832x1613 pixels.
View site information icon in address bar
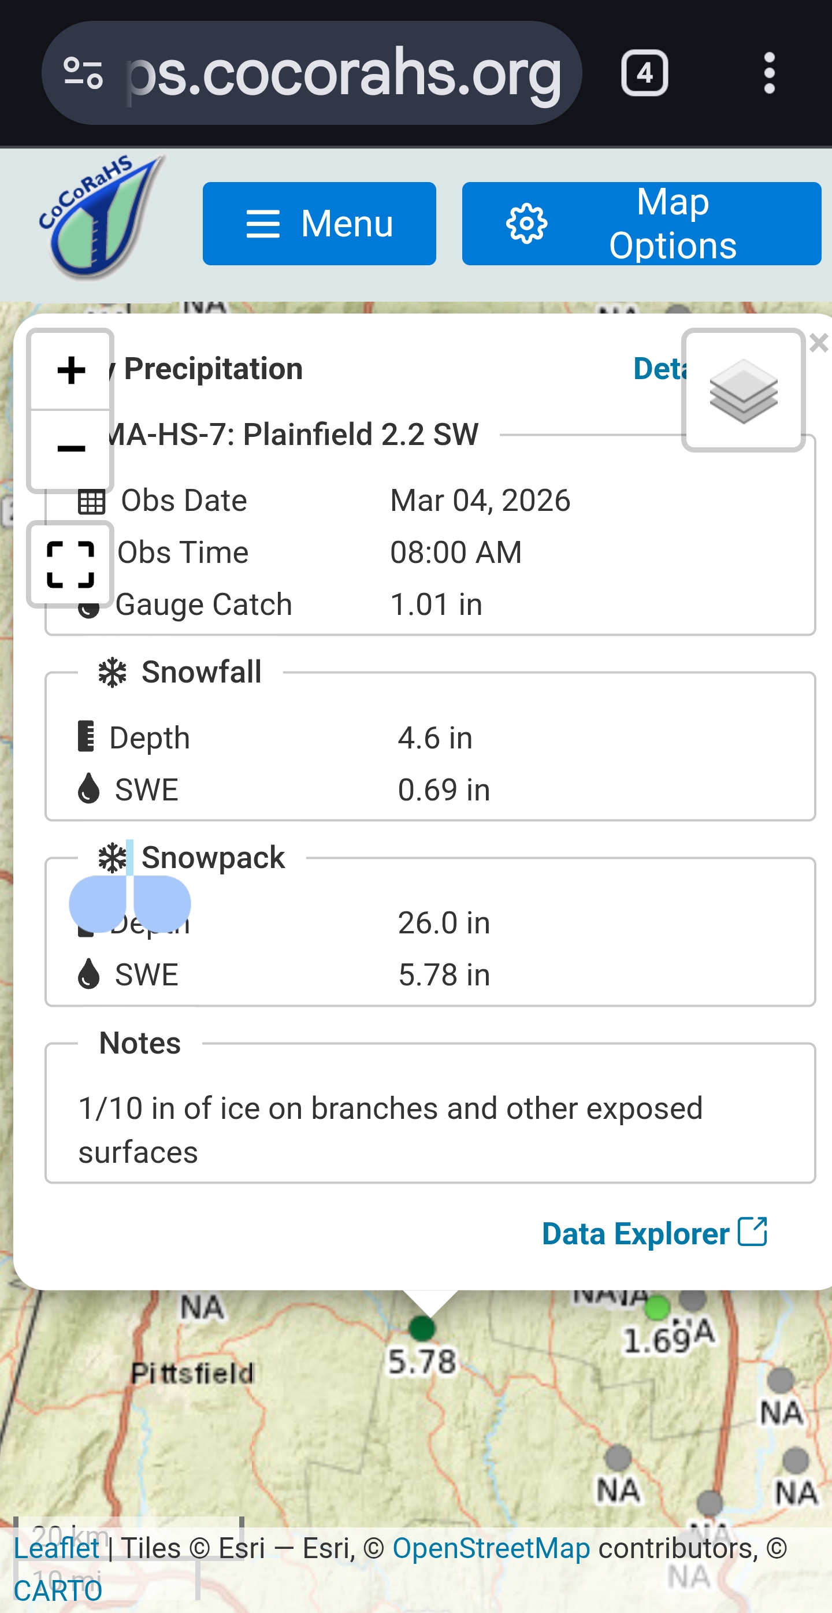83,73
